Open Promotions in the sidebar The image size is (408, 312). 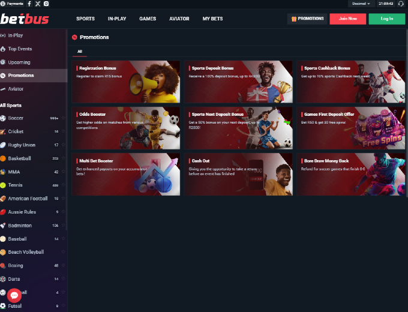[x=34, y=76]
